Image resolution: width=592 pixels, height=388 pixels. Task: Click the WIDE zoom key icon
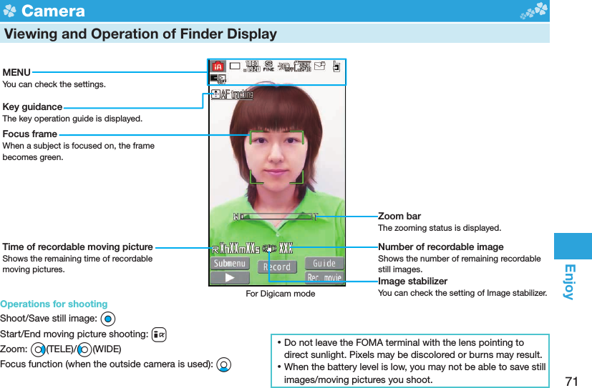click(x=84, y=350)
